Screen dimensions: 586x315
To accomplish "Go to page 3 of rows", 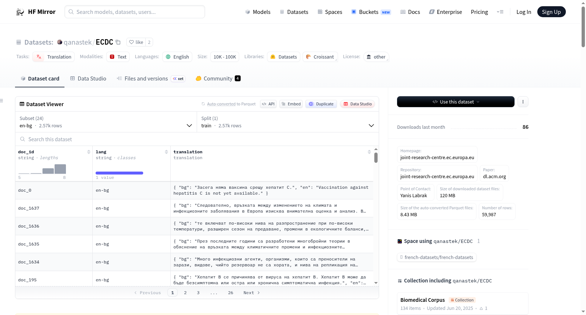I will tap(198, 293).
